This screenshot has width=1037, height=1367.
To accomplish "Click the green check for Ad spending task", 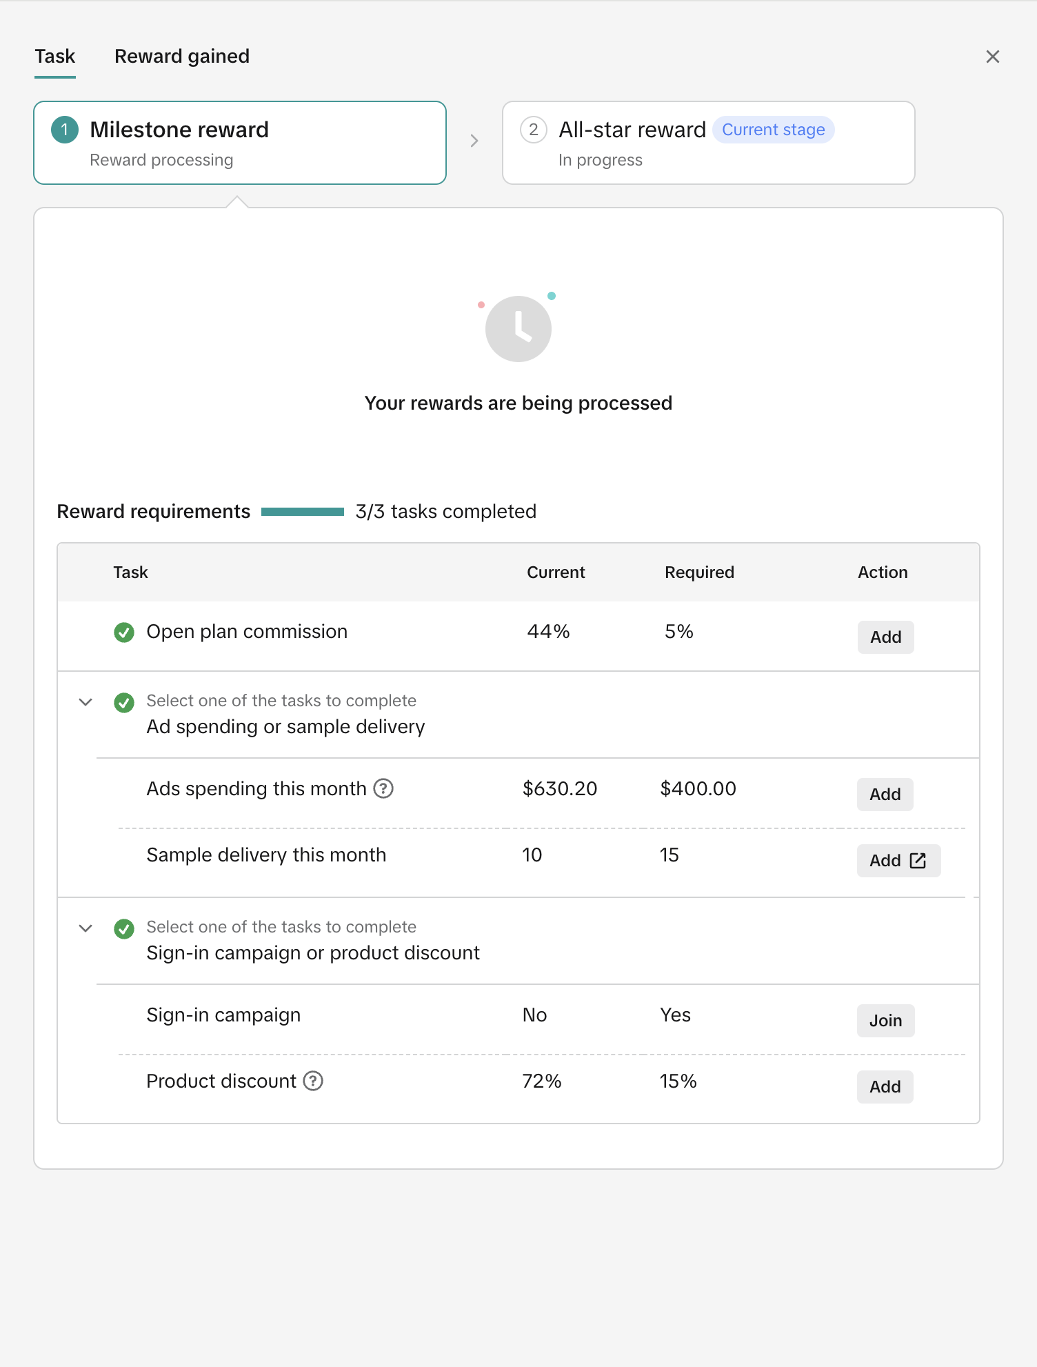I will (124, 703).
